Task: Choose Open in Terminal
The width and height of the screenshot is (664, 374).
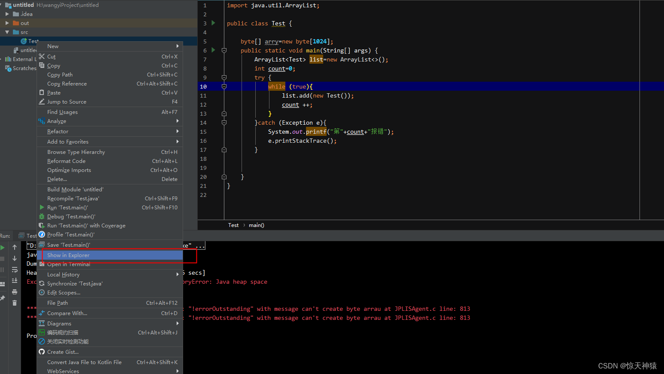Action: point(110,264)
